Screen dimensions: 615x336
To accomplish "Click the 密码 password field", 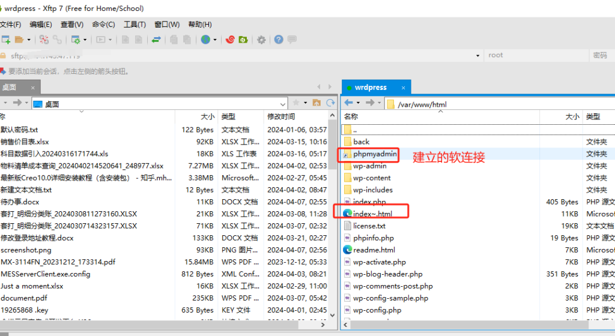I will pos(602,55).
